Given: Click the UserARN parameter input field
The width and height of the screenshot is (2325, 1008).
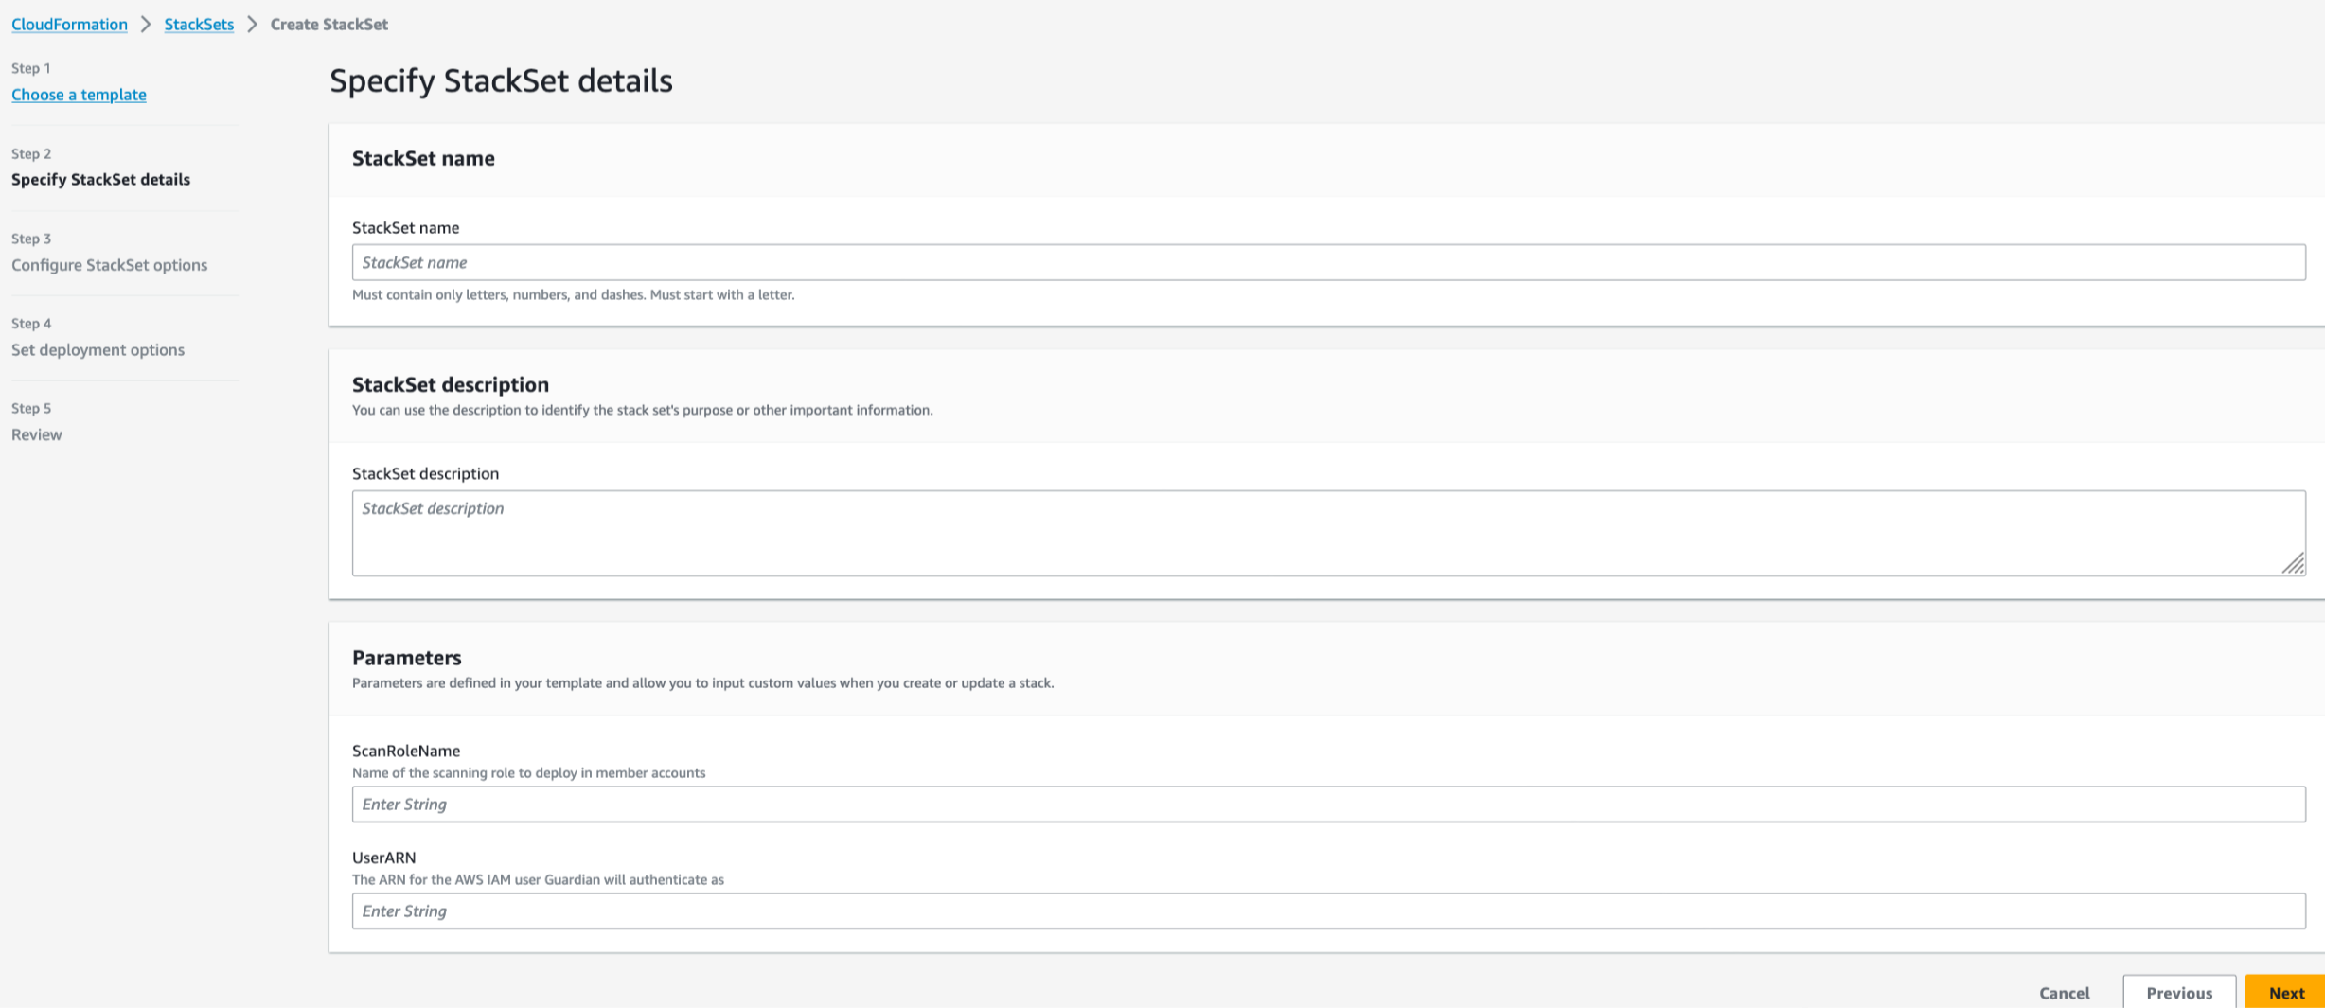Looking at the screenshot, I should click(1327, 911).
